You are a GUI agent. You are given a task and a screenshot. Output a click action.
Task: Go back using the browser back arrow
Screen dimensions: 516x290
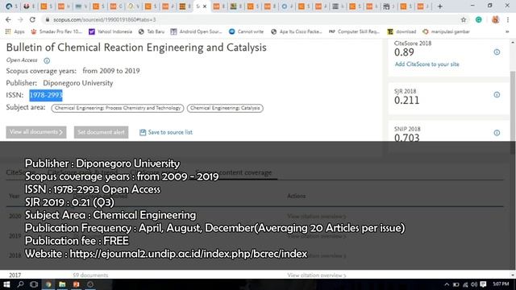coord(8,19)
